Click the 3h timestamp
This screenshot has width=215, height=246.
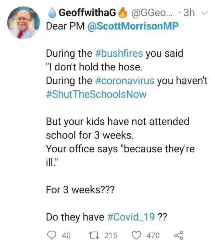pos(190,13)
